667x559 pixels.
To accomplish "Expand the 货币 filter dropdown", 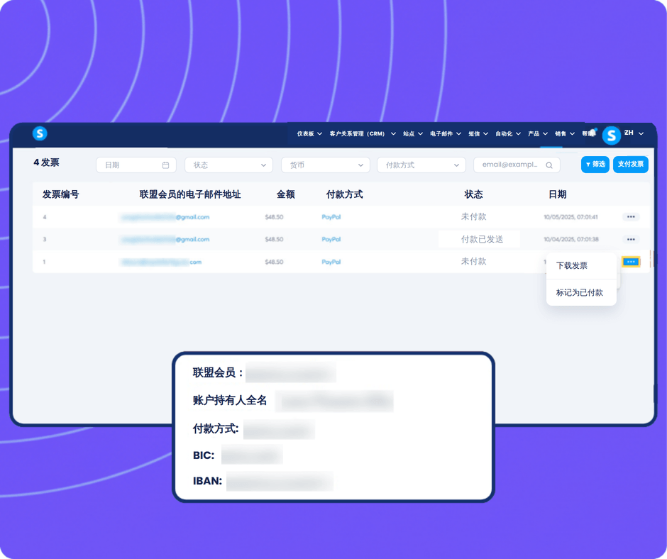I will click(326, 165).
